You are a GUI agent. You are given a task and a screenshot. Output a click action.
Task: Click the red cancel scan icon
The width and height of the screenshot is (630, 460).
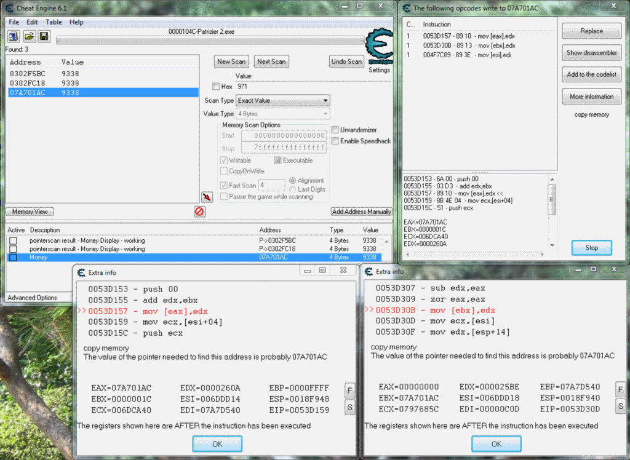199,211
